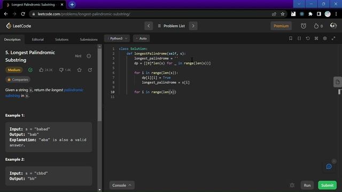Click the format code braces icon
This screenshot has height=192, width=342.
point(299,38)
